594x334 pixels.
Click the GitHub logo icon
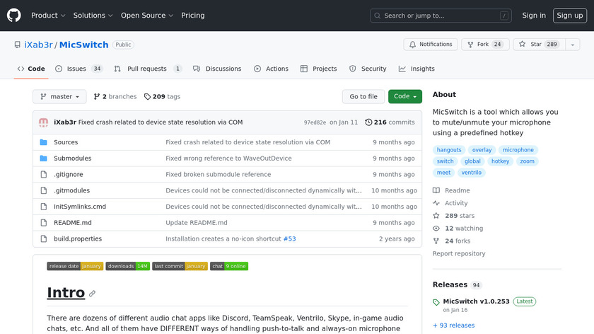coord(14,15)
